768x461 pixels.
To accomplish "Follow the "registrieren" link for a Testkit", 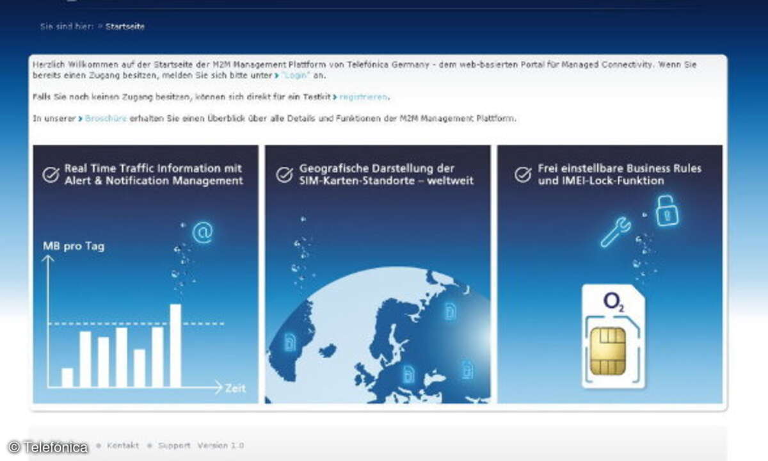I will click(x=364, y=97).
